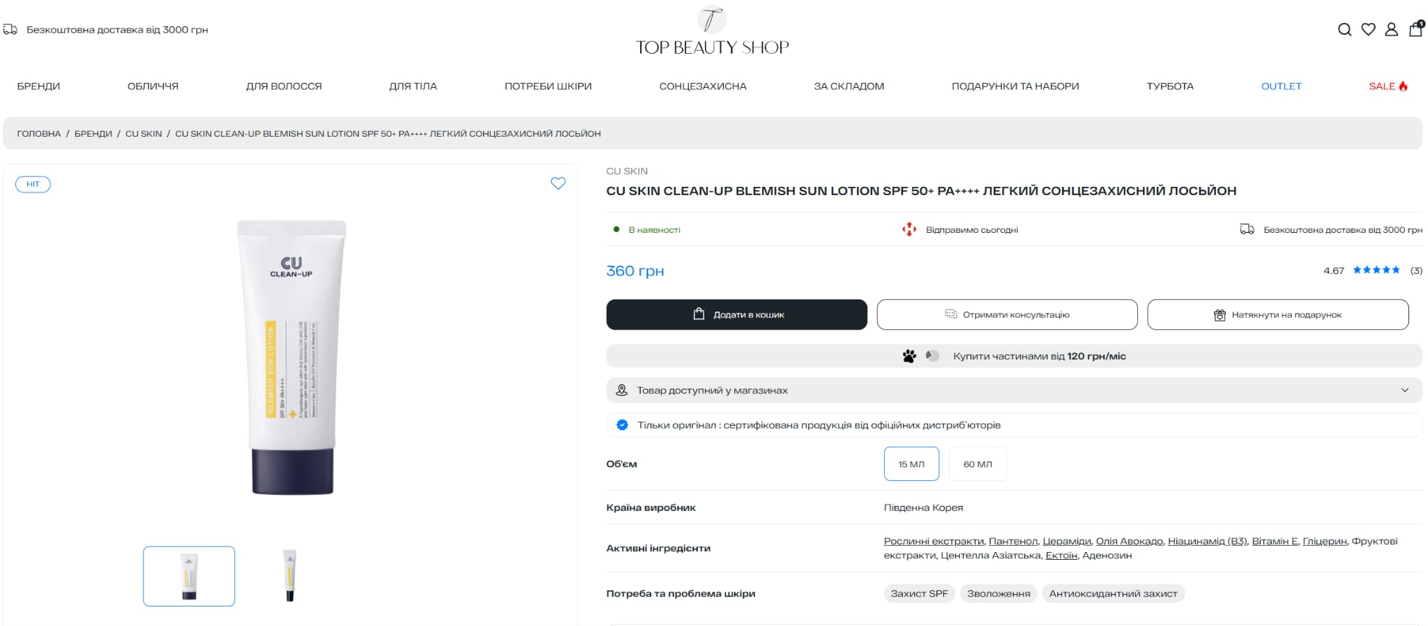Viewport: 1428px width, 626px height.
Task: Click the red shipping today icon
Action: click(909, 229)
